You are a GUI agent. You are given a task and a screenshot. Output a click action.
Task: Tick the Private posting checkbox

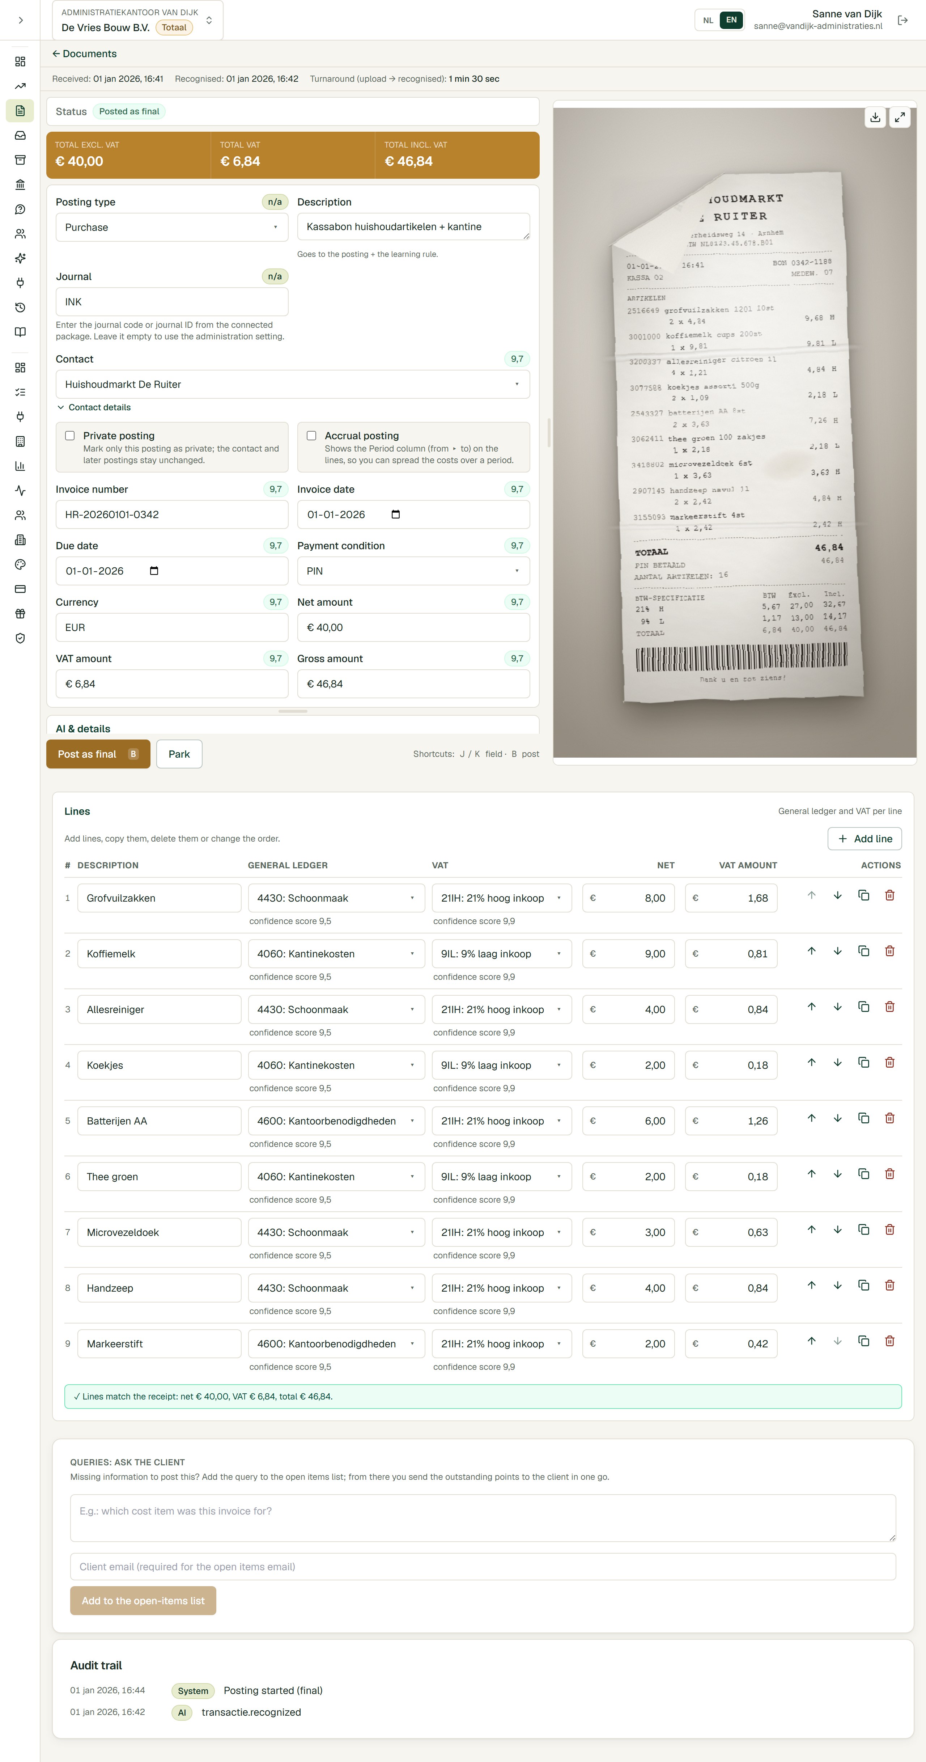(x=70, y=436)
